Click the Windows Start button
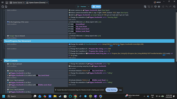The image size is (177, 99). 4,96
